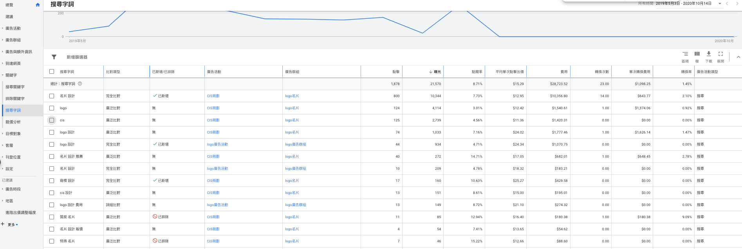Select the checkbox for the 'cis' row
The width and height of the screenshot is (742, 249).
(x=52, y=120)
